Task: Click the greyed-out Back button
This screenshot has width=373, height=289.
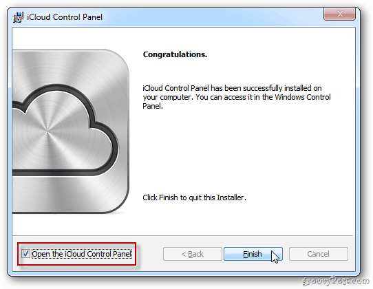Action: [x=193, y=254]
